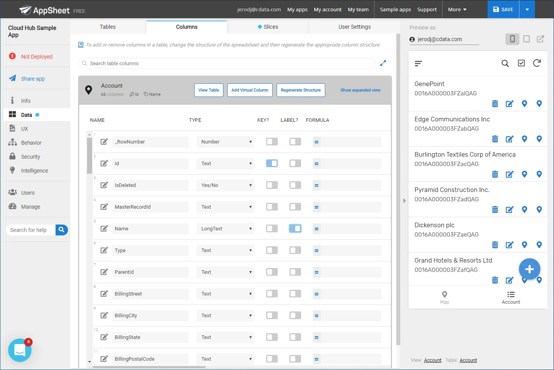
Task: Click the search magnifier in the app preview
Action: click(505, 63)
